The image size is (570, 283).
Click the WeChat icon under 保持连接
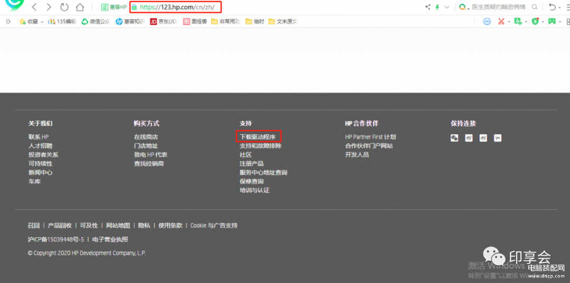[x=454, y=138]
